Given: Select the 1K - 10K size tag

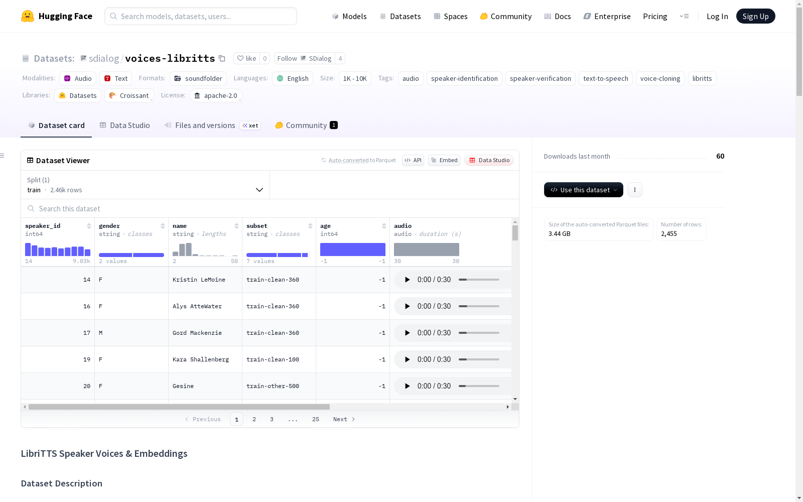Looking at the screenshot, I should click(355, 78).
